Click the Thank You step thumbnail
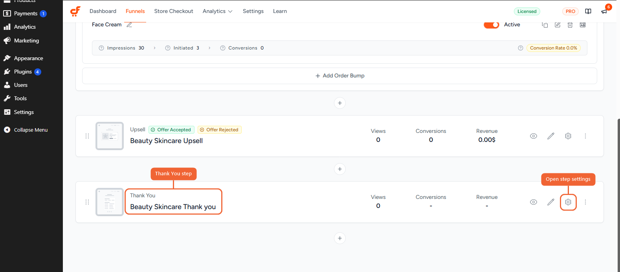 coord(110,202)
